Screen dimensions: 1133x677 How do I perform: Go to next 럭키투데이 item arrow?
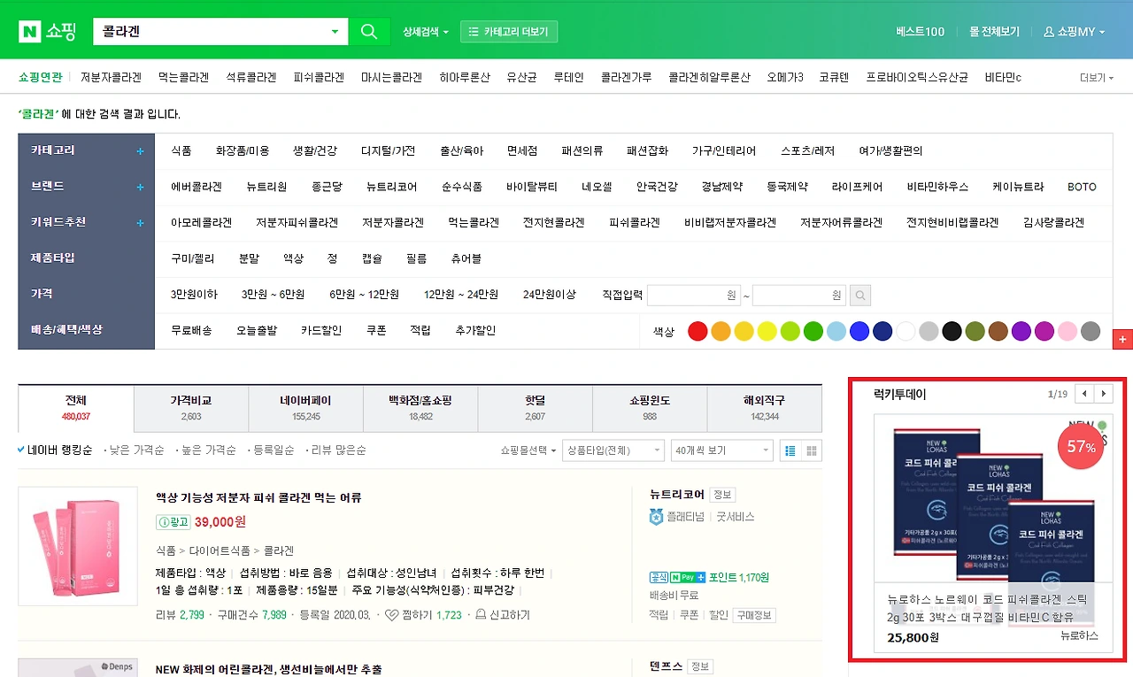[x=1104, y=393]
